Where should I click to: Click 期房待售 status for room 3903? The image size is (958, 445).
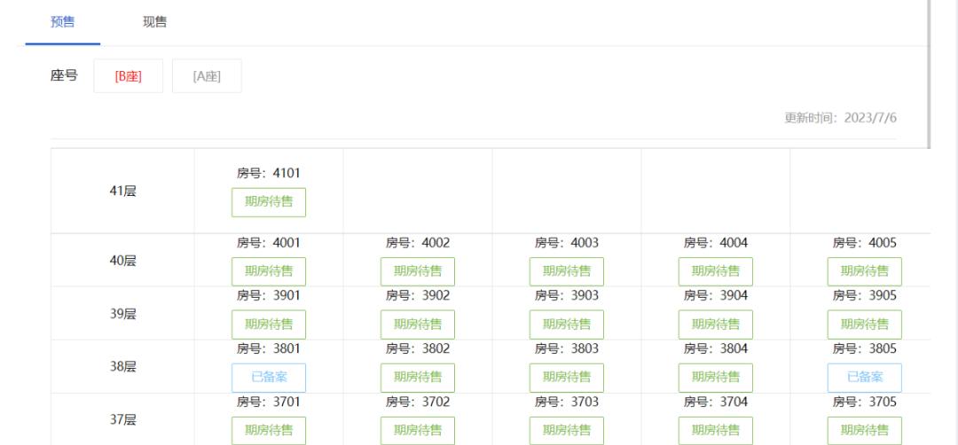(566, 324)
